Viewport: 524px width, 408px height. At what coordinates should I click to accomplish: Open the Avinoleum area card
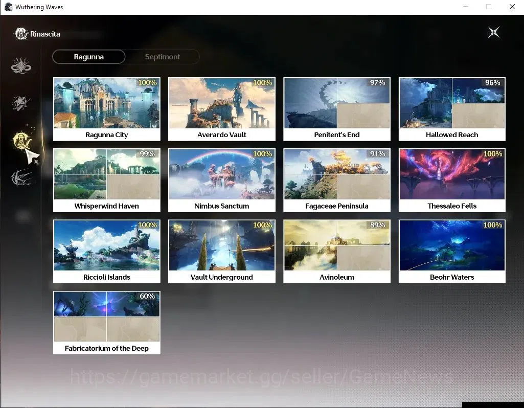point(337,252)
